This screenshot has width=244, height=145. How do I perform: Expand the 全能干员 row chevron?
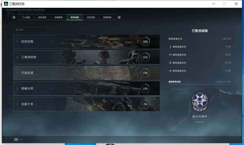17,104
